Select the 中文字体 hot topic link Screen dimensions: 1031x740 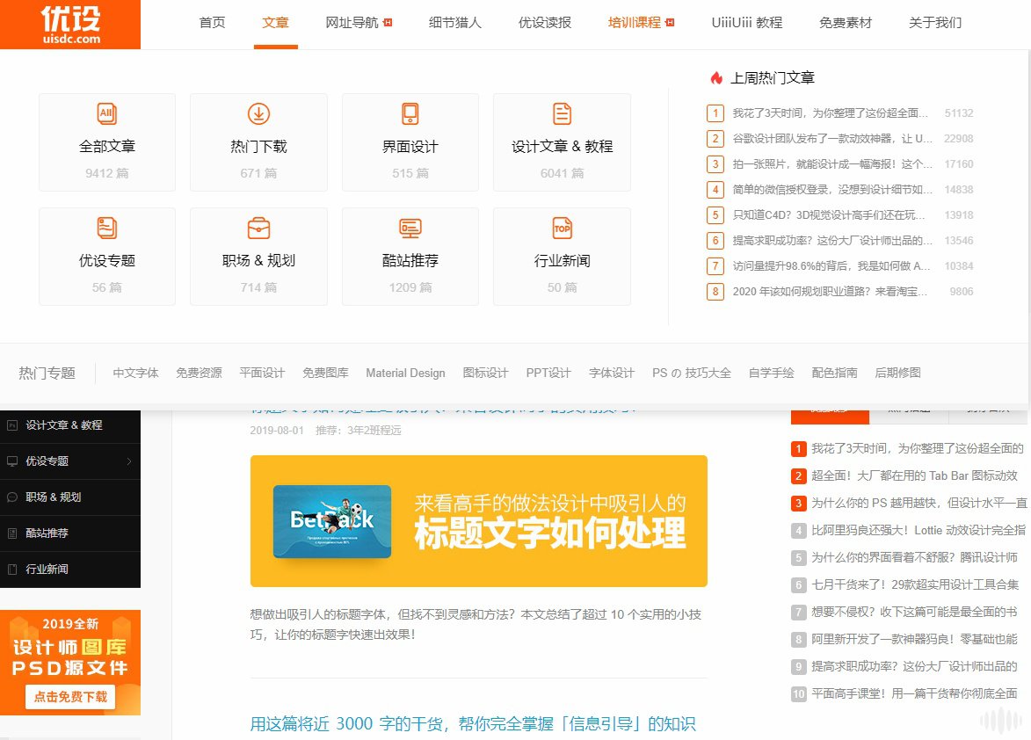tap(135, 373)
